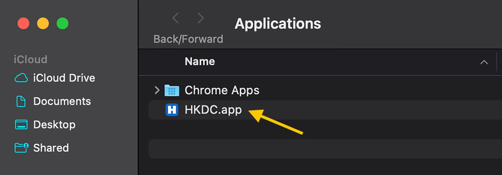This screenshot has height=175, width=502.
Task: Click the green full-screen window button
Action: coord(62,23)
